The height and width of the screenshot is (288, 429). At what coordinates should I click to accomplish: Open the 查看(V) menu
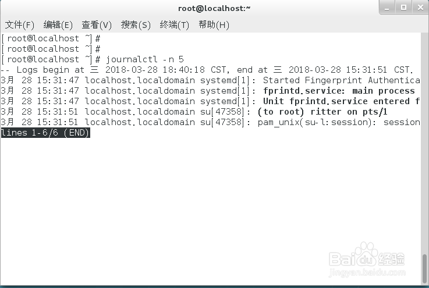tap(97, 25)
